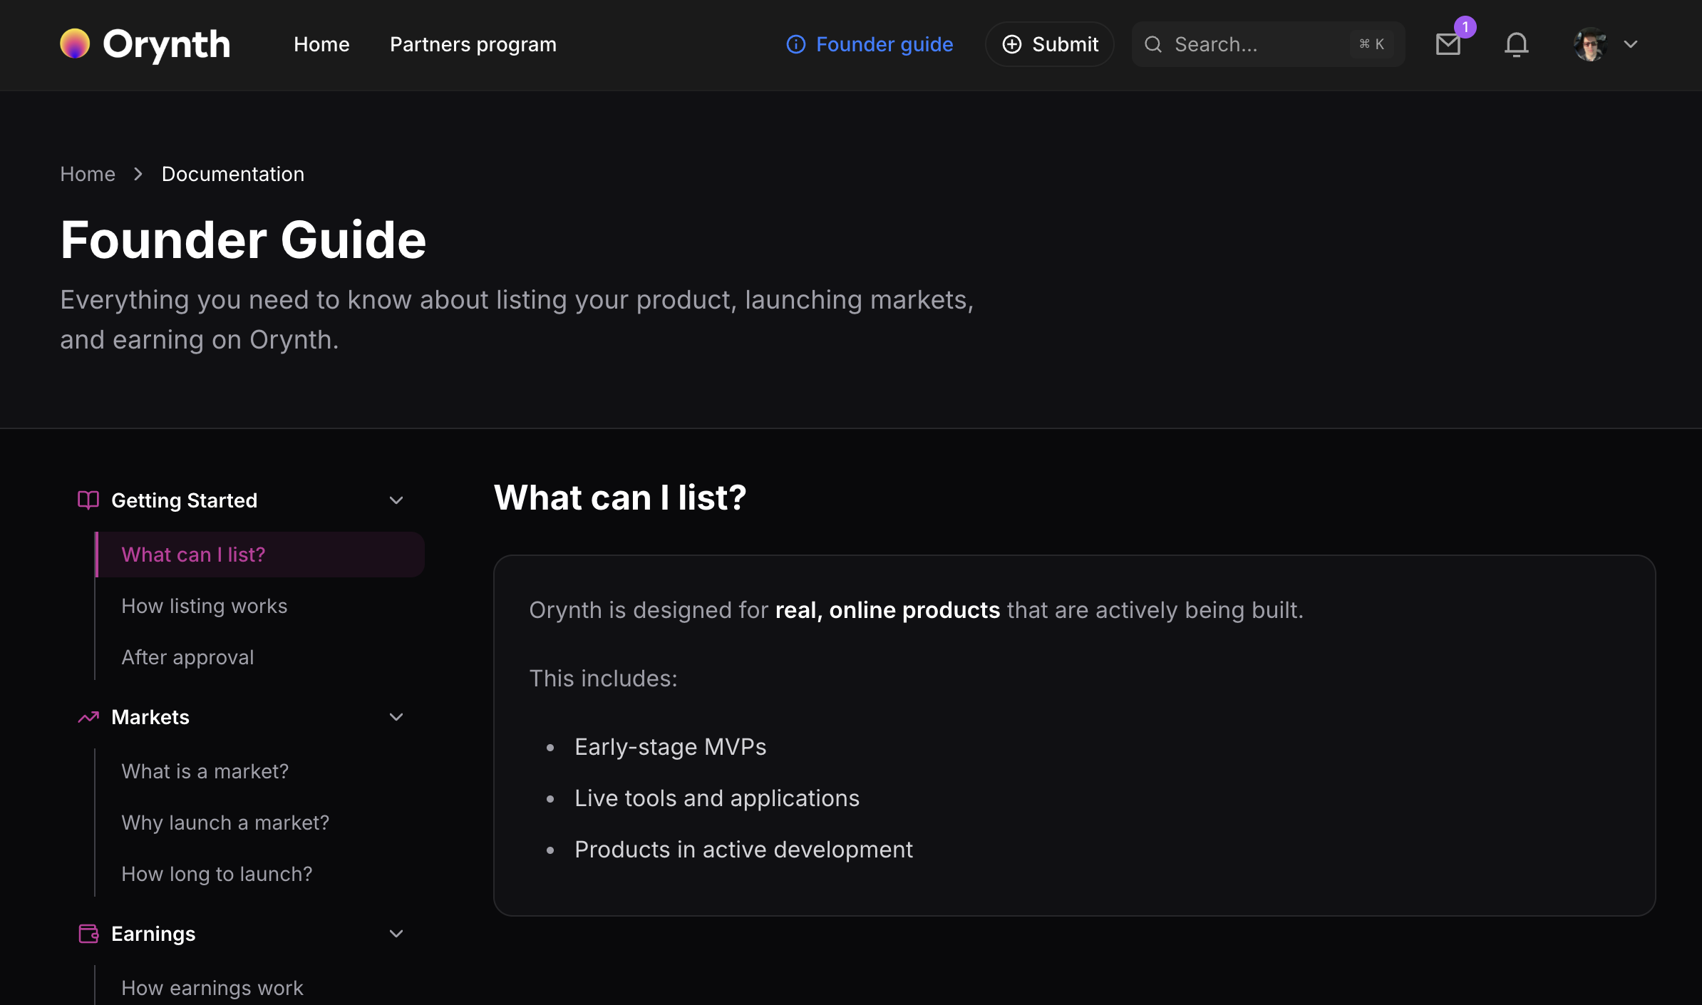The image size is (1702, 1005).
Task: Click the search magnifier icon
Action: pyautogui.click(x=1152, y=44)
